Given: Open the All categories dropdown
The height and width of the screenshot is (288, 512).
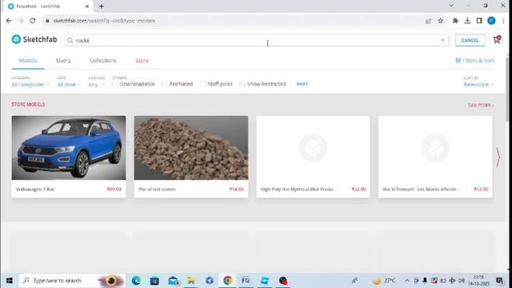Looking at the screenshot, I should pos(30,85).
